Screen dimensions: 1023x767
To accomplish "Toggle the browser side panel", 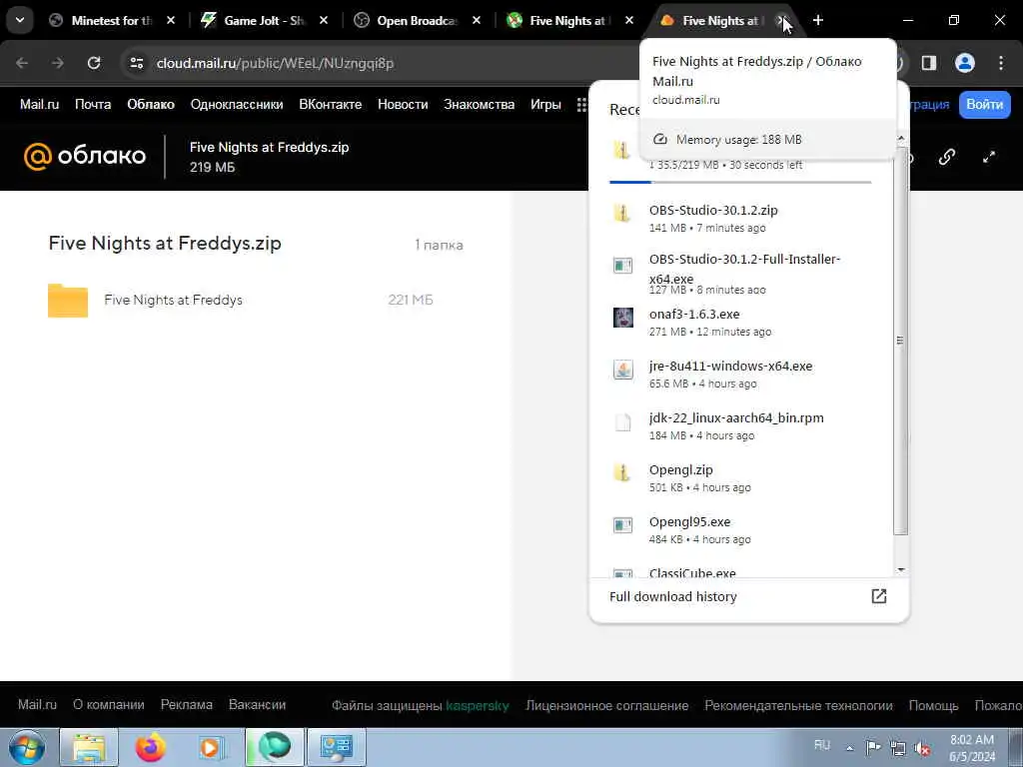I will [929, 63].
